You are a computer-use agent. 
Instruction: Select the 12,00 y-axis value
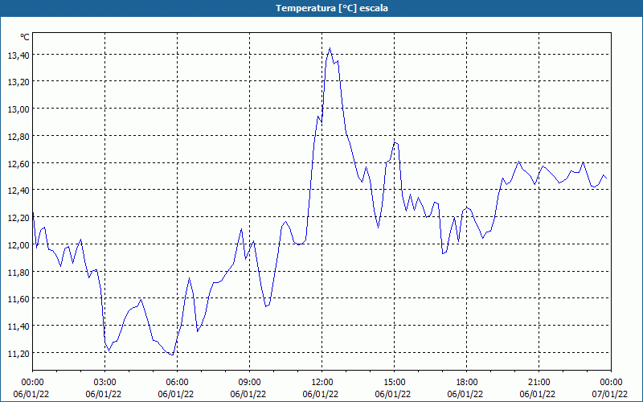pos(18,245)
